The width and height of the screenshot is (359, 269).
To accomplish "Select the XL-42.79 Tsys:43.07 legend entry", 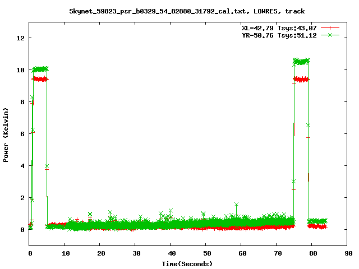I will 279,28.
